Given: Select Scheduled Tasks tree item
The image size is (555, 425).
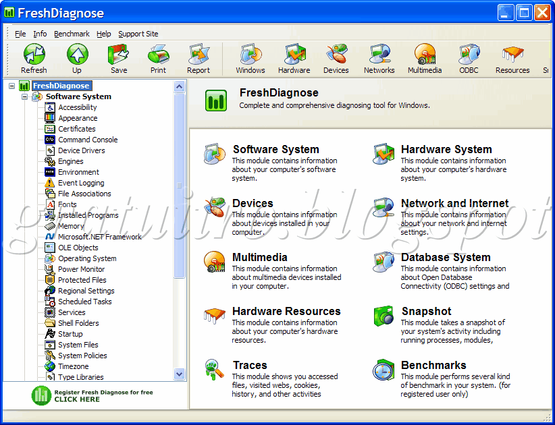Looking at the screenshot, I should click(85, 302).
